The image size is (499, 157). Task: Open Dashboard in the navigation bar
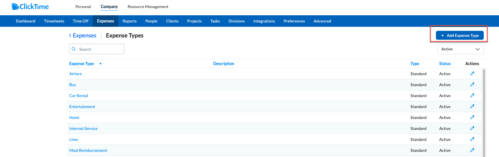pyautogui.click(x=26, y=21)
